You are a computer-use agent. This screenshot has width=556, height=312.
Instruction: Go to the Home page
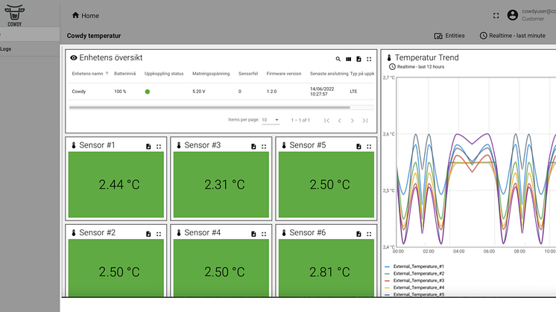(86, 16)
